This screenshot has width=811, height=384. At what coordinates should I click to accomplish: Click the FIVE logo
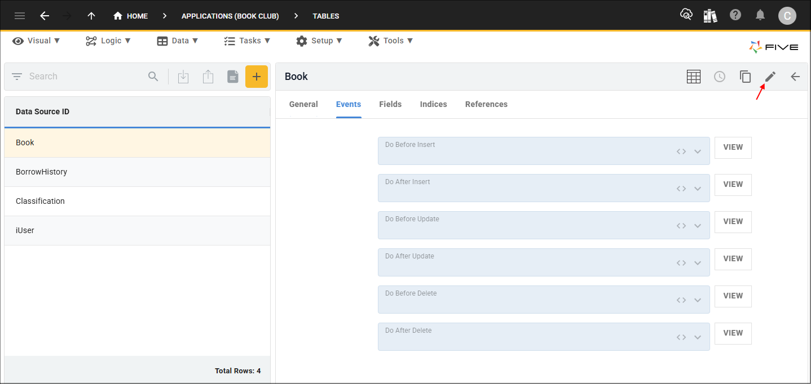point(774,47)
